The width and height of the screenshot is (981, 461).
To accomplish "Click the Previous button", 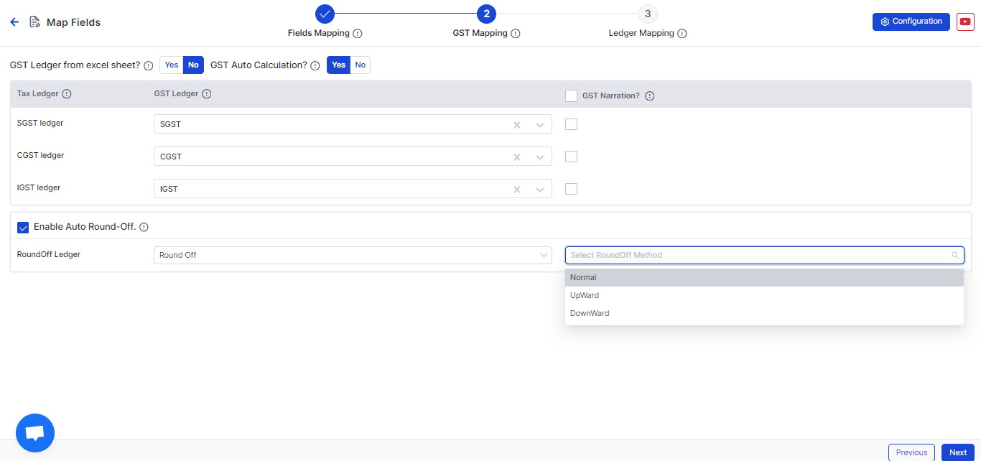I will point(911,452).
